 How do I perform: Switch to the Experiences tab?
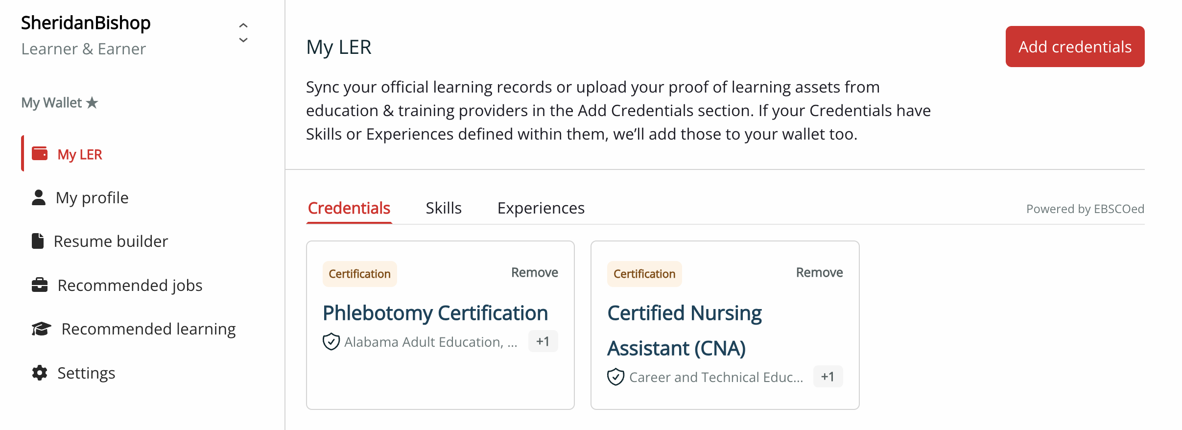point(541,208)
